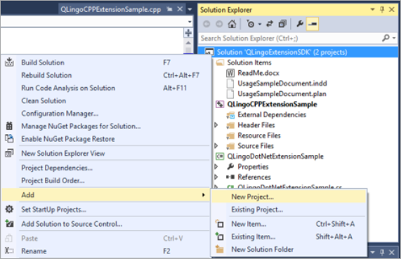Open the editor navigation bar dropdown
This screenshot has height=259, width=401.
(x=190, y=22)
